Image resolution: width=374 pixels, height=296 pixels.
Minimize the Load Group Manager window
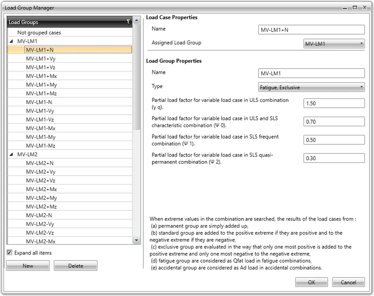point(345,8)
